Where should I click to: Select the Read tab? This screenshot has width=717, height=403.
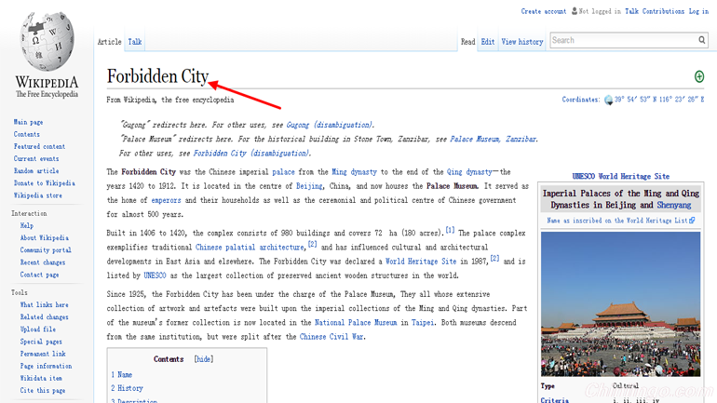tap(467, 42)
